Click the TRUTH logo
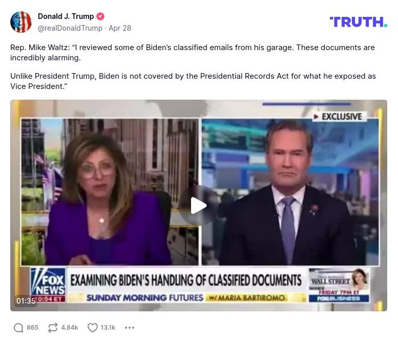The width and height of the screenshot is (398, 343). 359,22
